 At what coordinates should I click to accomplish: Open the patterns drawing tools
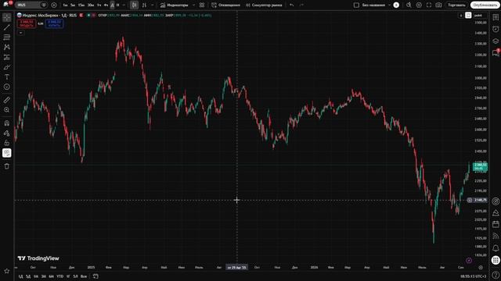7,47
